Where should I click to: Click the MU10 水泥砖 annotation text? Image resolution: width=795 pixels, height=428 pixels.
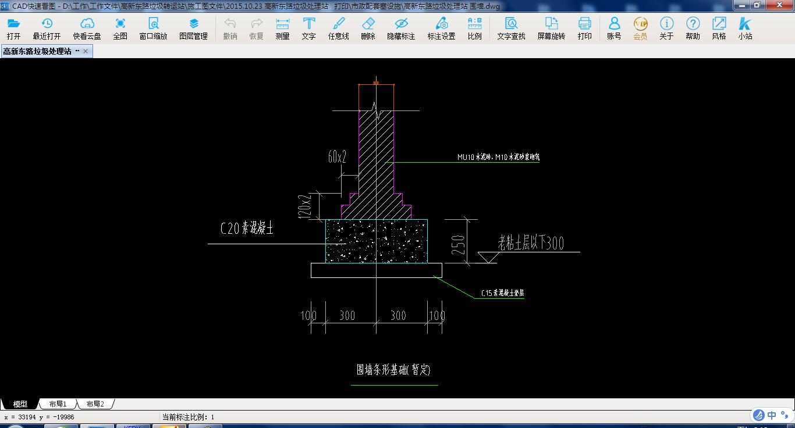tap(499, 157)
